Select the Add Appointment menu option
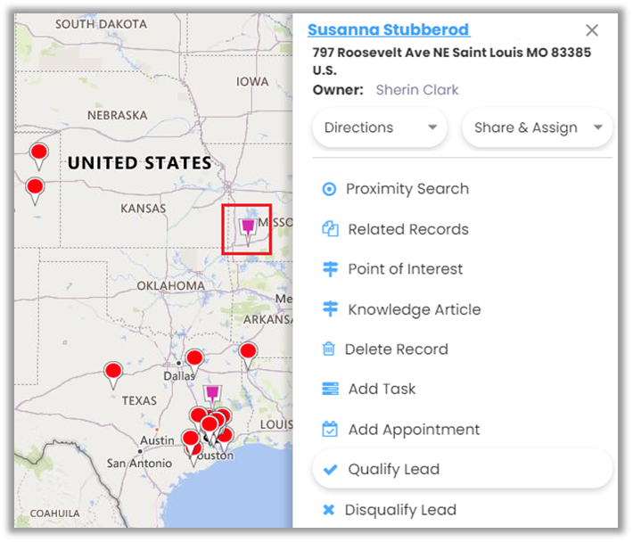This screenshot has width=633, height=542. pyautogui.click(x=414, y=430)
